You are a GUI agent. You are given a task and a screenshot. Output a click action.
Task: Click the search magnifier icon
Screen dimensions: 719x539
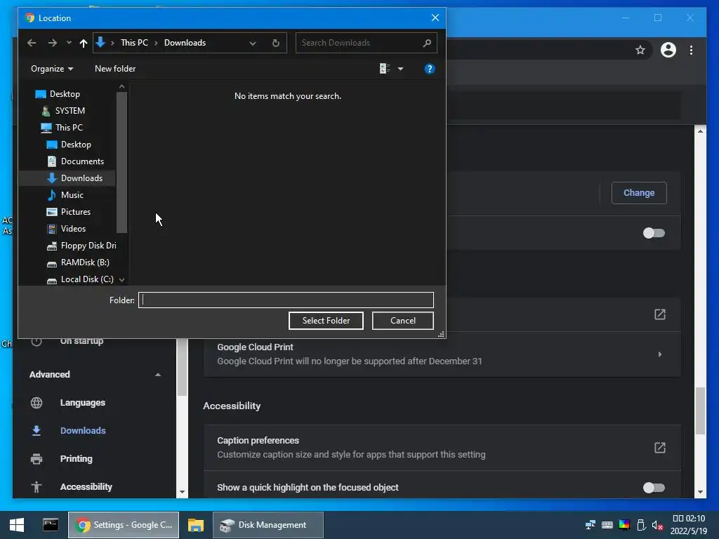tap(427, 43)
